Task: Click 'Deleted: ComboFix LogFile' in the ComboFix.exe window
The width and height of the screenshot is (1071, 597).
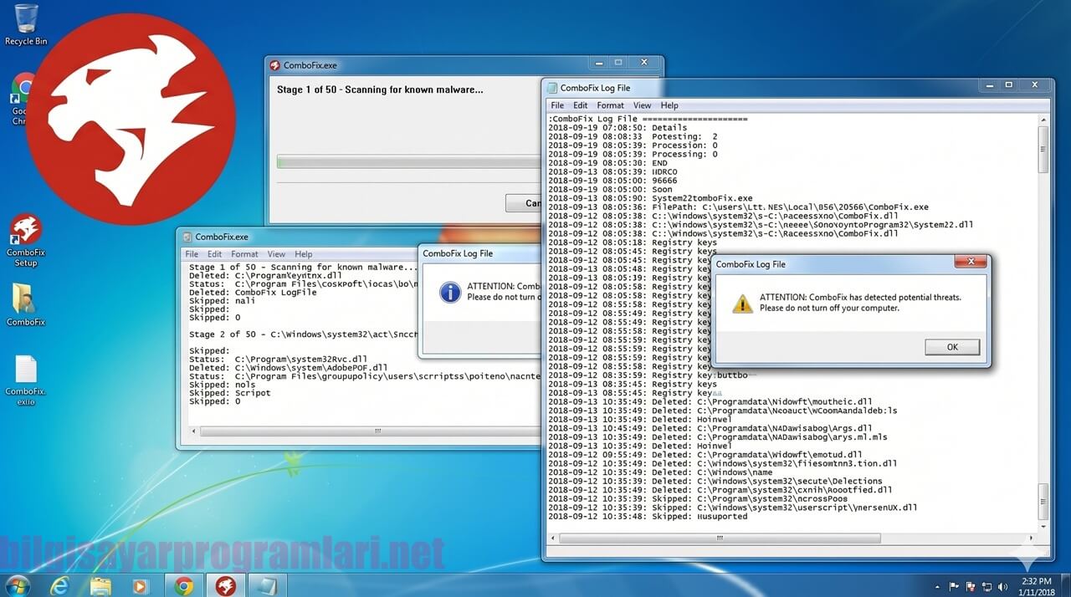Action: pos(253,293)
